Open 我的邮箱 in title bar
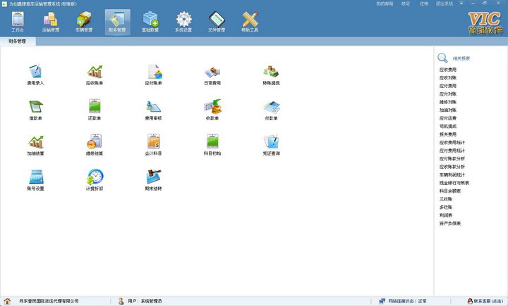The width and height of the screenshot is (508, 306). pyautogui.click(x=385, y=4)
